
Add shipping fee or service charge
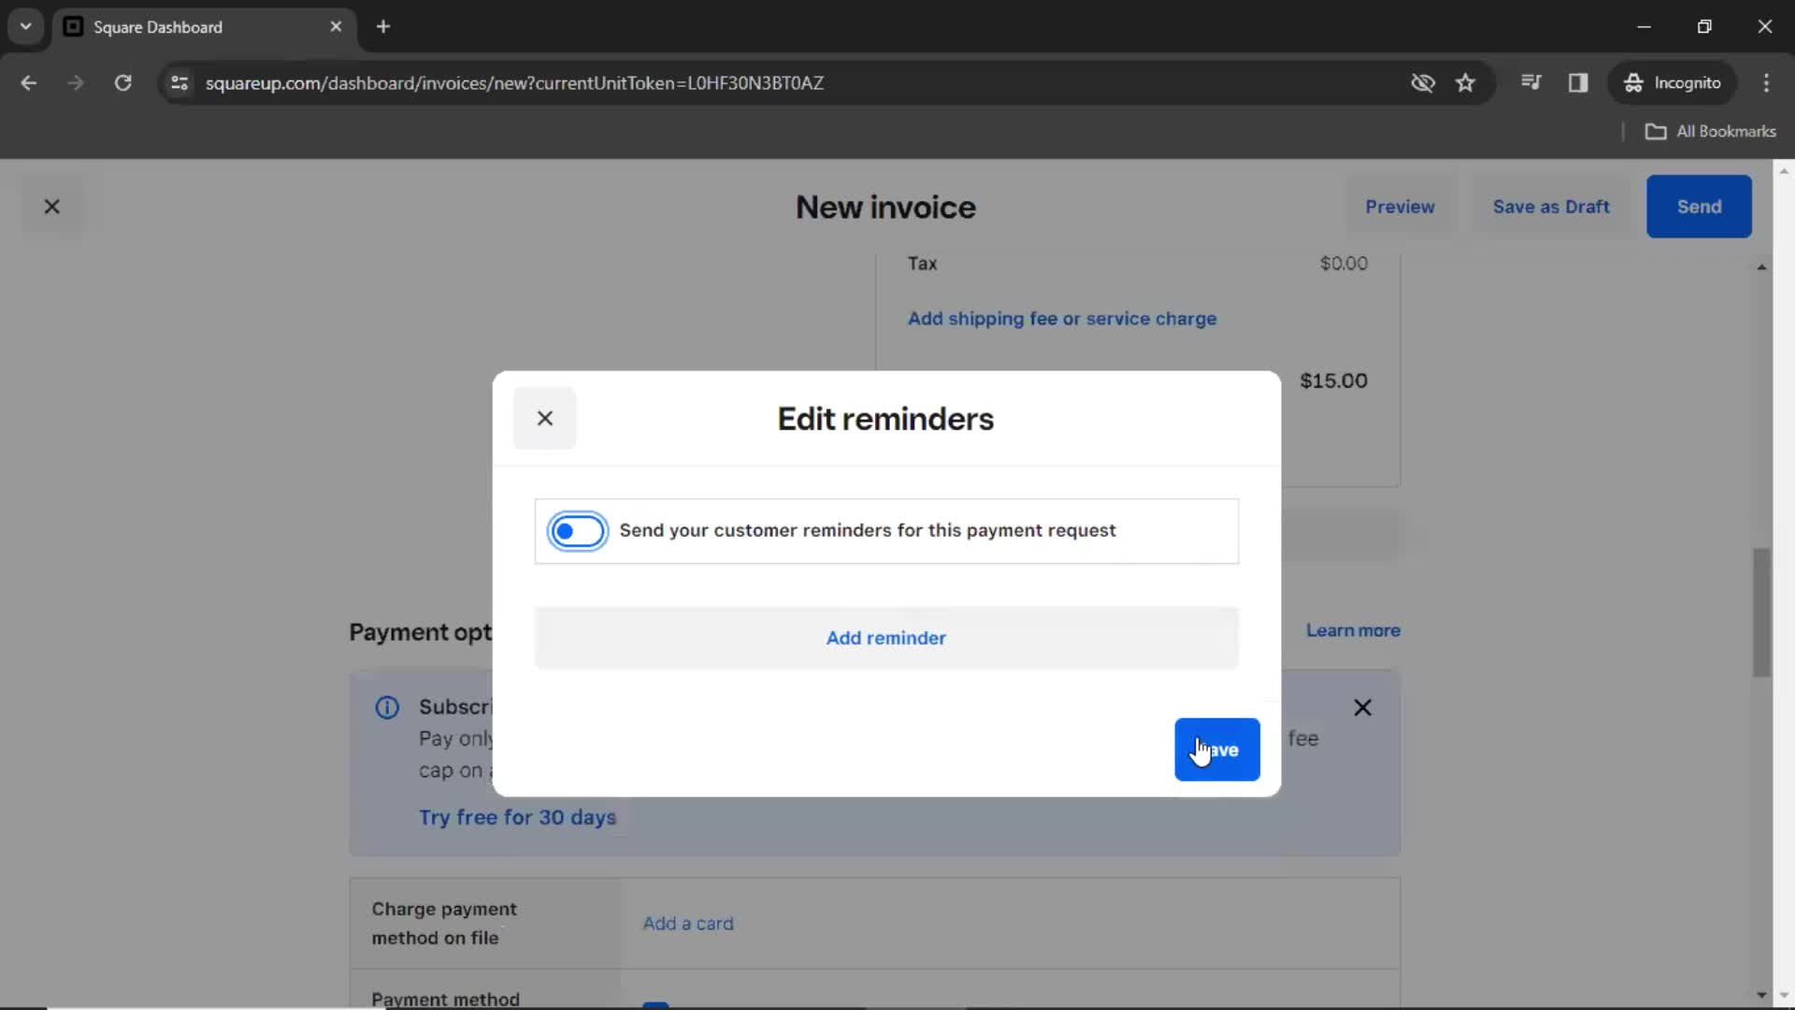(1062, 319)
